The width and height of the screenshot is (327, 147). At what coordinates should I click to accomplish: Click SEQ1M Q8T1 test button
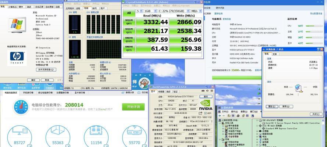pos(129,22)
